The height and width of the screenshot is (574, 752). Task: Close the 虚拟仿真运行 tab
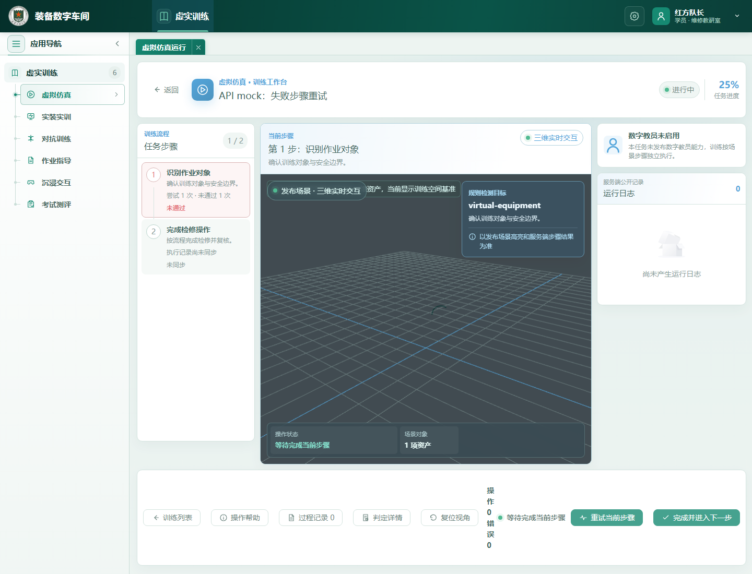coord(198,47)
